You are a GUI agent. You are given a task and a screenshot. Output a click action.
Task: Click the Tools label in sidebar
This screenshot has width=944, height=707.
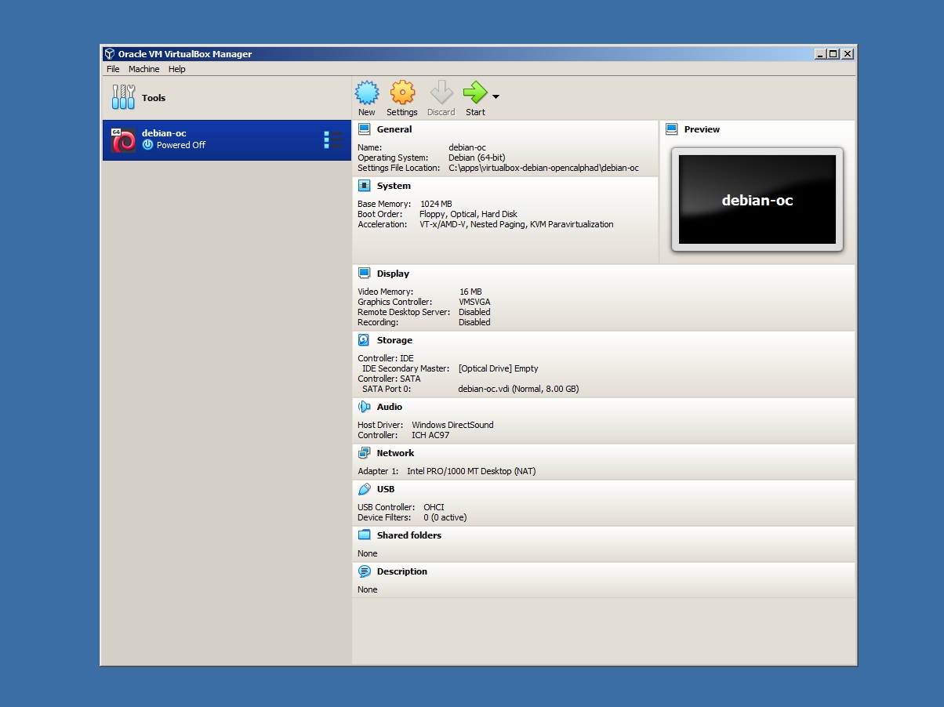pos(154,98)
